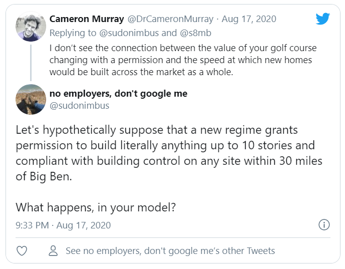Viewport: 345px width, 269px height.
Task: Open the @sudonimbus handle under the display name
Action: point(79,105)
